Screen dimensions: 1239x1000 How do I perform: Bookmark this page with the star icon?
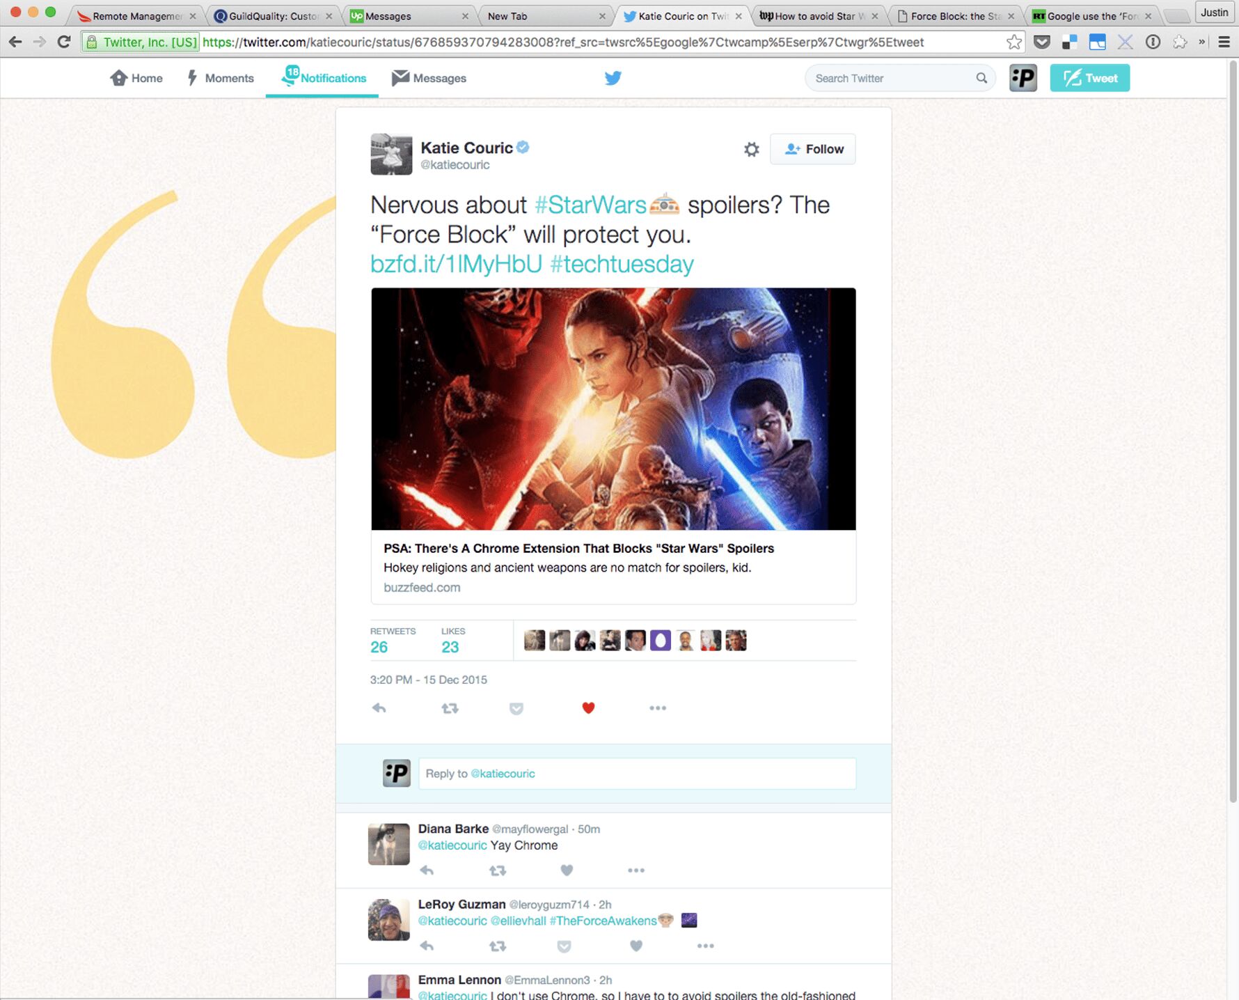1013,42
